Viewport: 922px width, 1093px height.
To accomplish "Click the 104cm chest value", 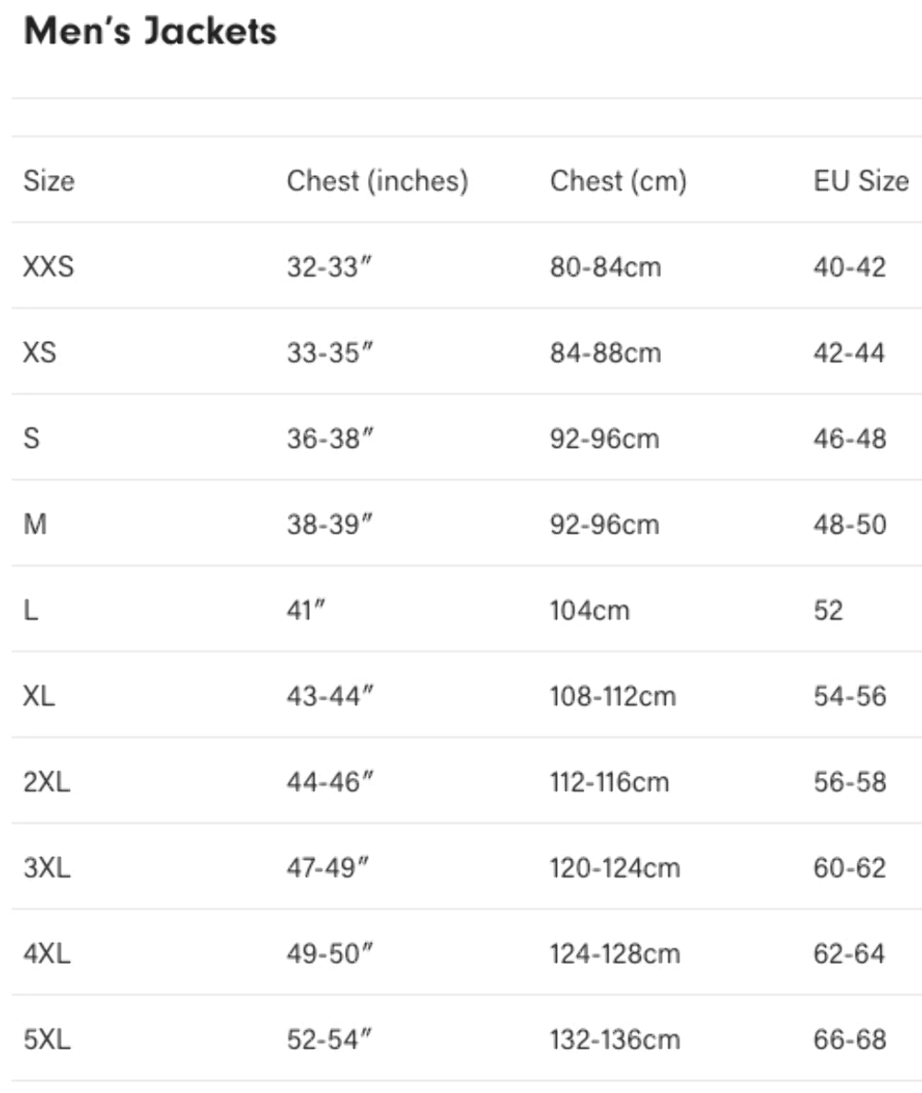I will 589,611.
